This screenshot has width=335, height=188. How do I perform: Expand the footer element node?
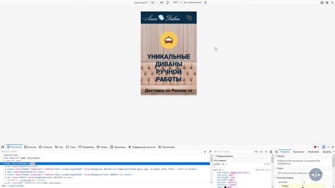click(6, 174)
